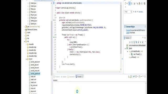Toggle Hide Completed Tasks in Task List
This screenshot has width=168, height=94.
point(137,4)
